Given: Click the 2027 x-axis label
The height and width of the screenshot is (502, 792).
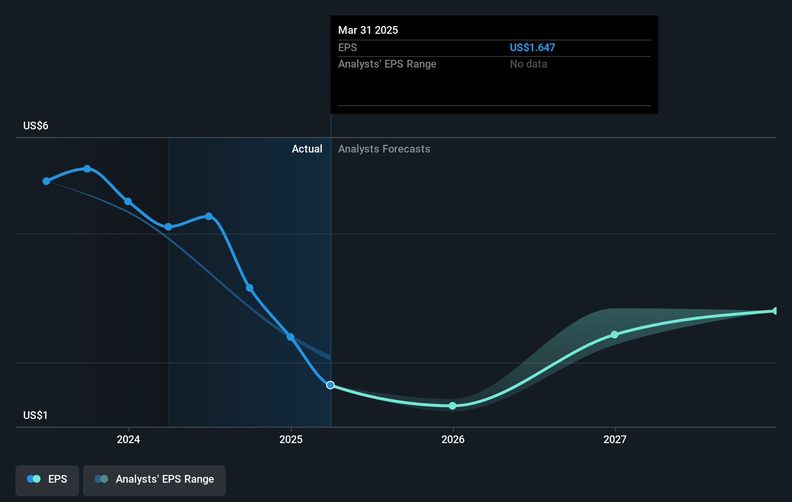Looking at the screenshot, I should (x=615, y=439).
